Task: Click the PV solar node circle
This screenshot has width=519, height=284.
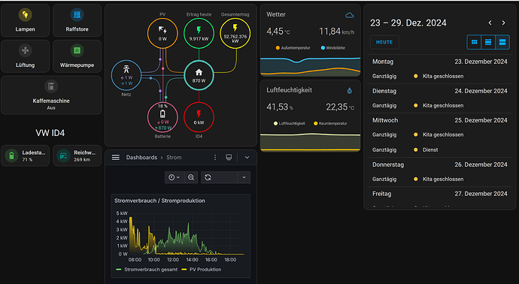Action: pyautogui.click(x=162, y=33)
